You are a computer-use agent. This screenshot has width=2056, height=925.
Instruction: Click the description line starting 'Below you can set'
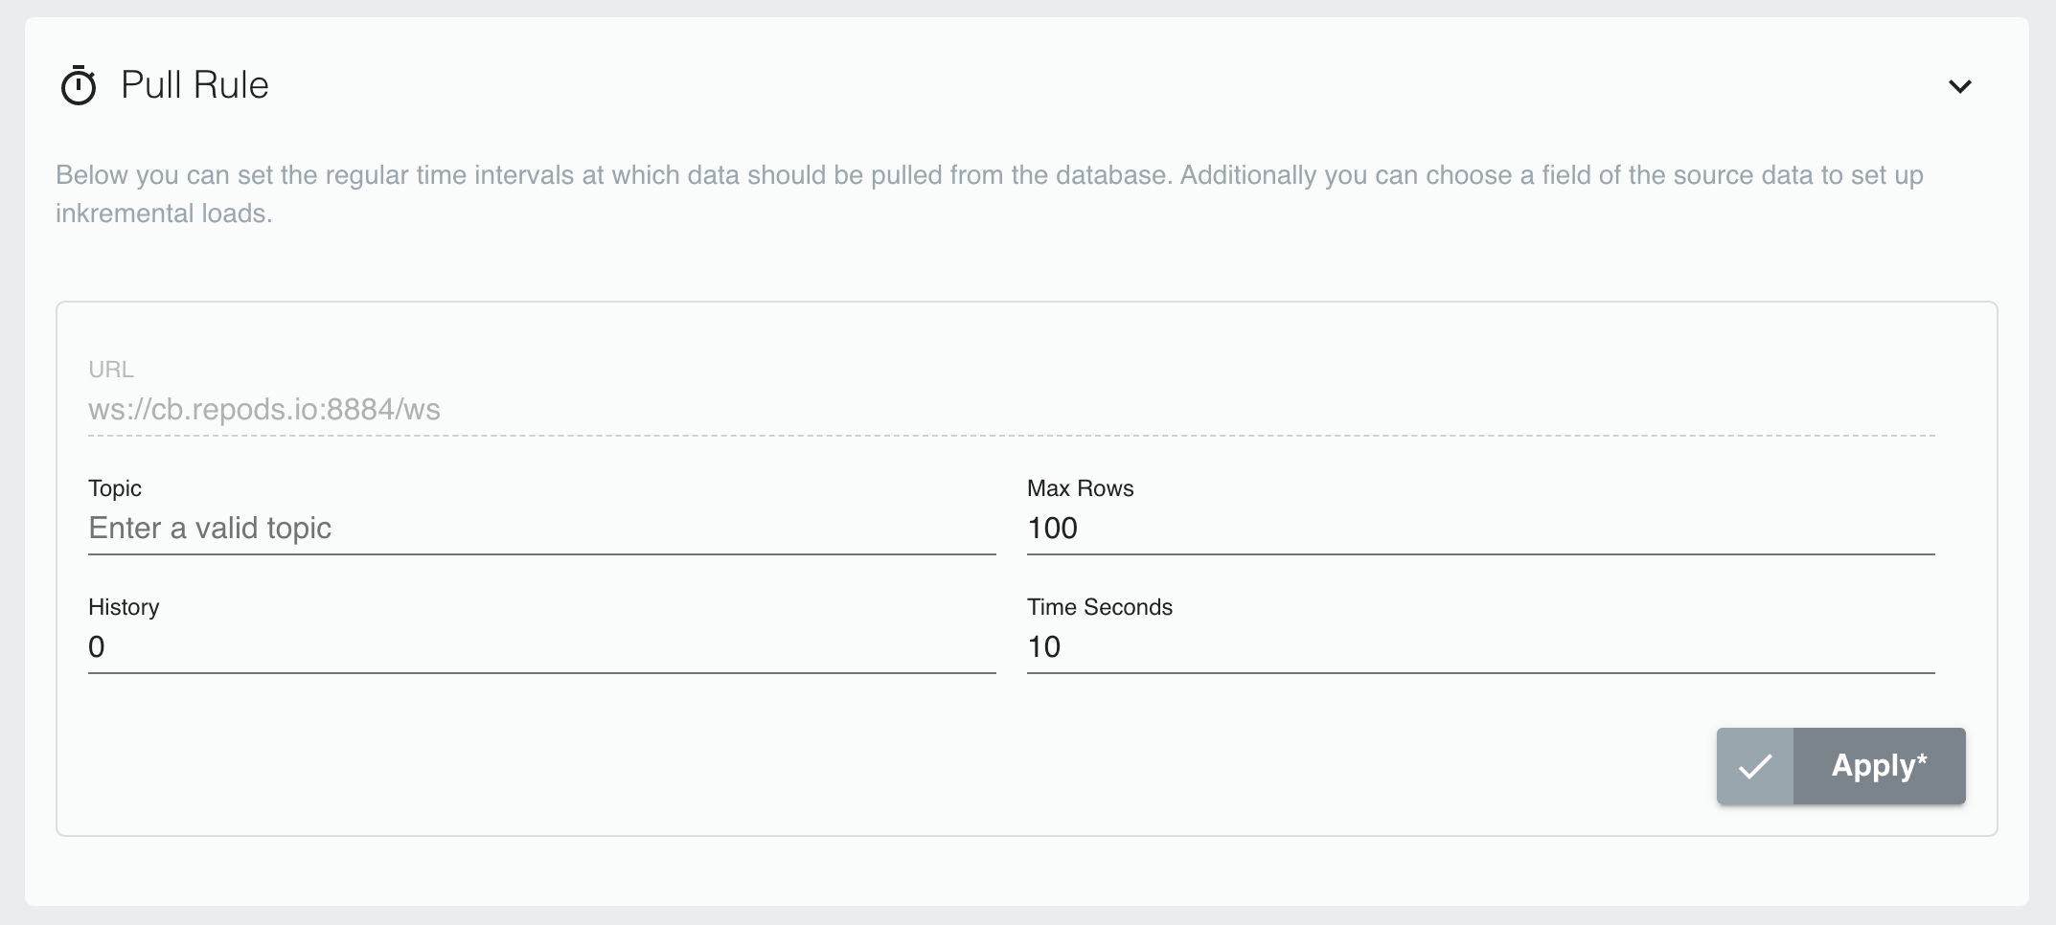point(989,175)
